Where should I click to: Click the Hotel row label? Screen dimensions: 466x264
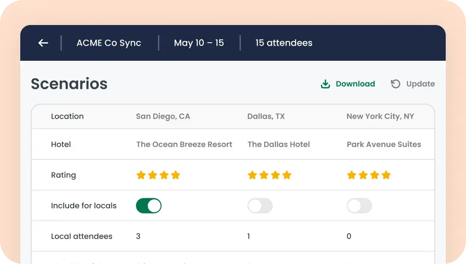click(61, 145)
